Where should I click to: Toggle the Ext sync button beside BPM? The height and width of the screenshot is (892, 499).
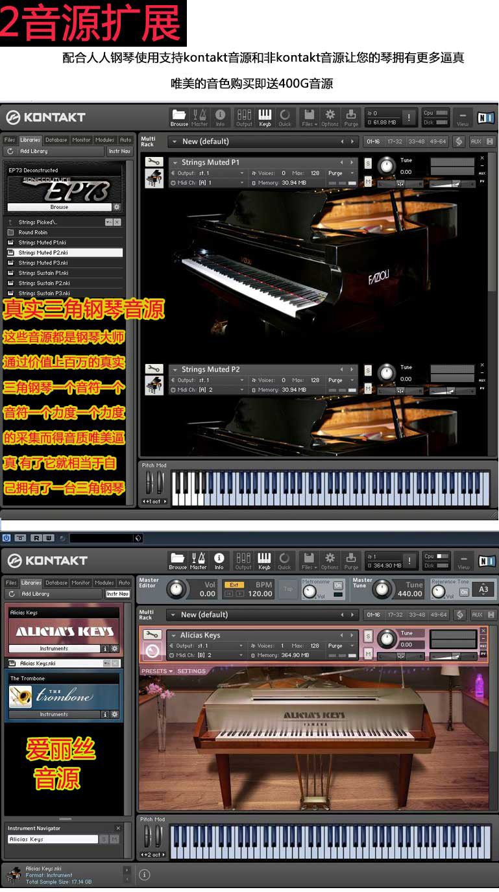click(x=234, y=585)
